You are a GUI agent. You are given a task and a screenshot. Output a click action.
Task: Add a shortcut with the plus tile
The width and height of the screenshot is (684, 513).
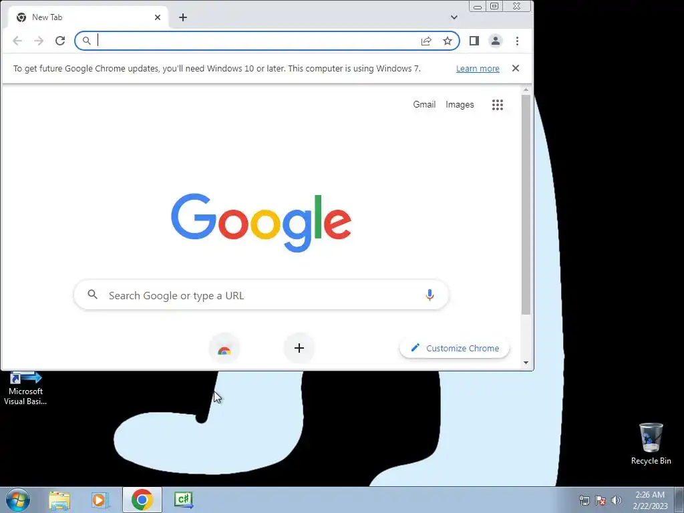[299, 348]
